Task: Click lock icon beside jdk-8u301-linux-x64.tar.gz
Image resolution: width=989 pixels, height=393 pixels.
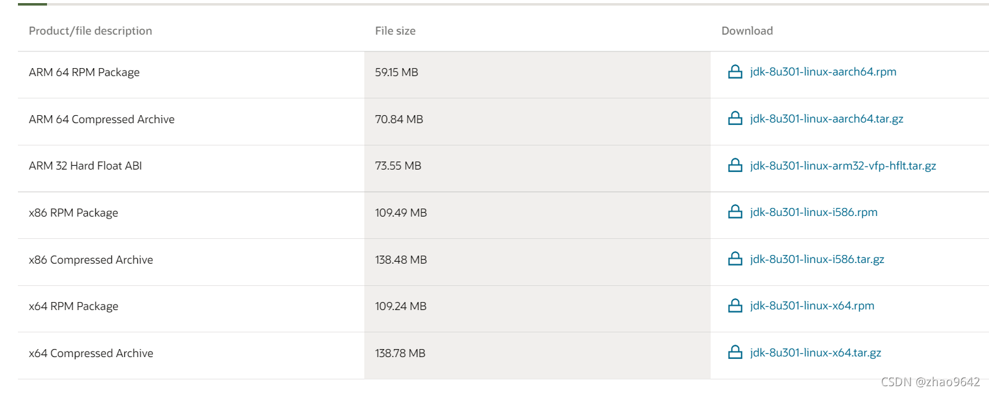Action: 735,352
